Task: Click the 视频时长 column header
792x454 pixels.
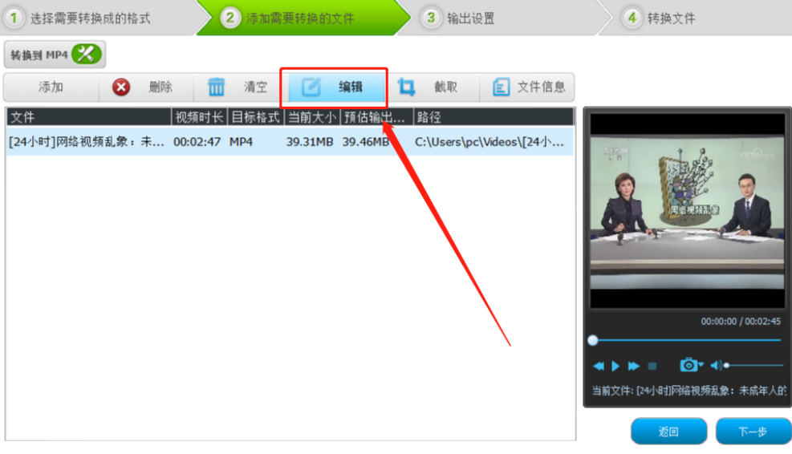Action: pyautogui.click(x=200, y=117)
